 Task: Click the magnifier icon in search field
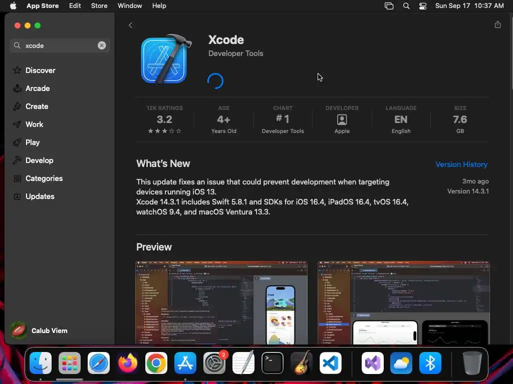click(17, 45)
